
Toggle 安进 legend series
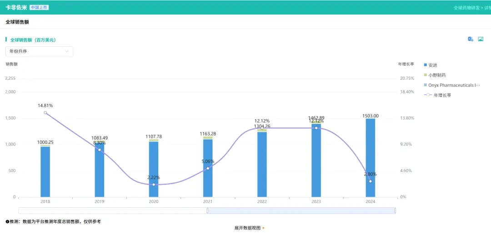430,65
